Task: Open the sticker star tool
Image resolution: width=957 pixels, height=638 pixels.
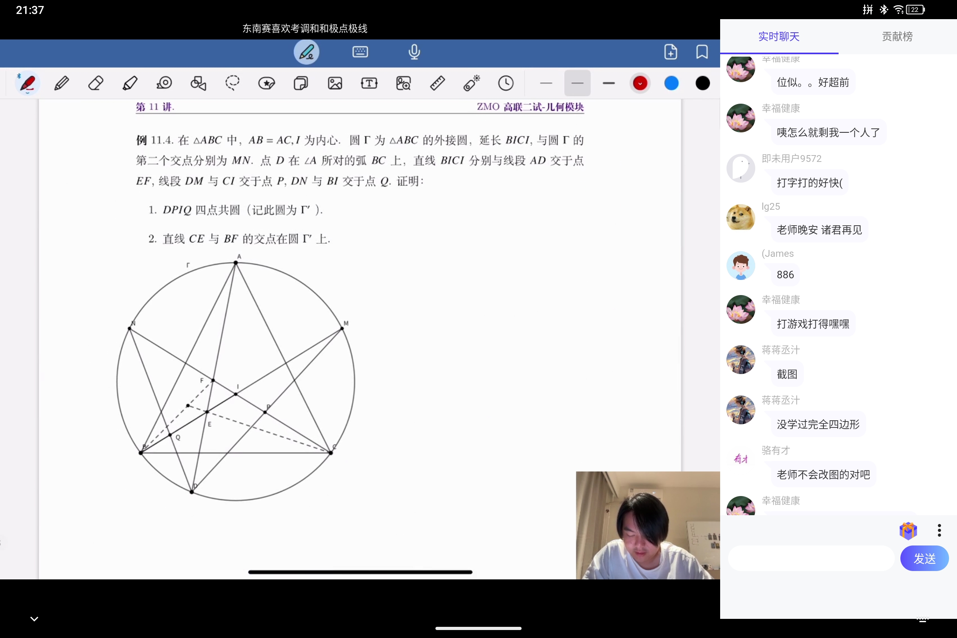Action: [x=266, y=83]
